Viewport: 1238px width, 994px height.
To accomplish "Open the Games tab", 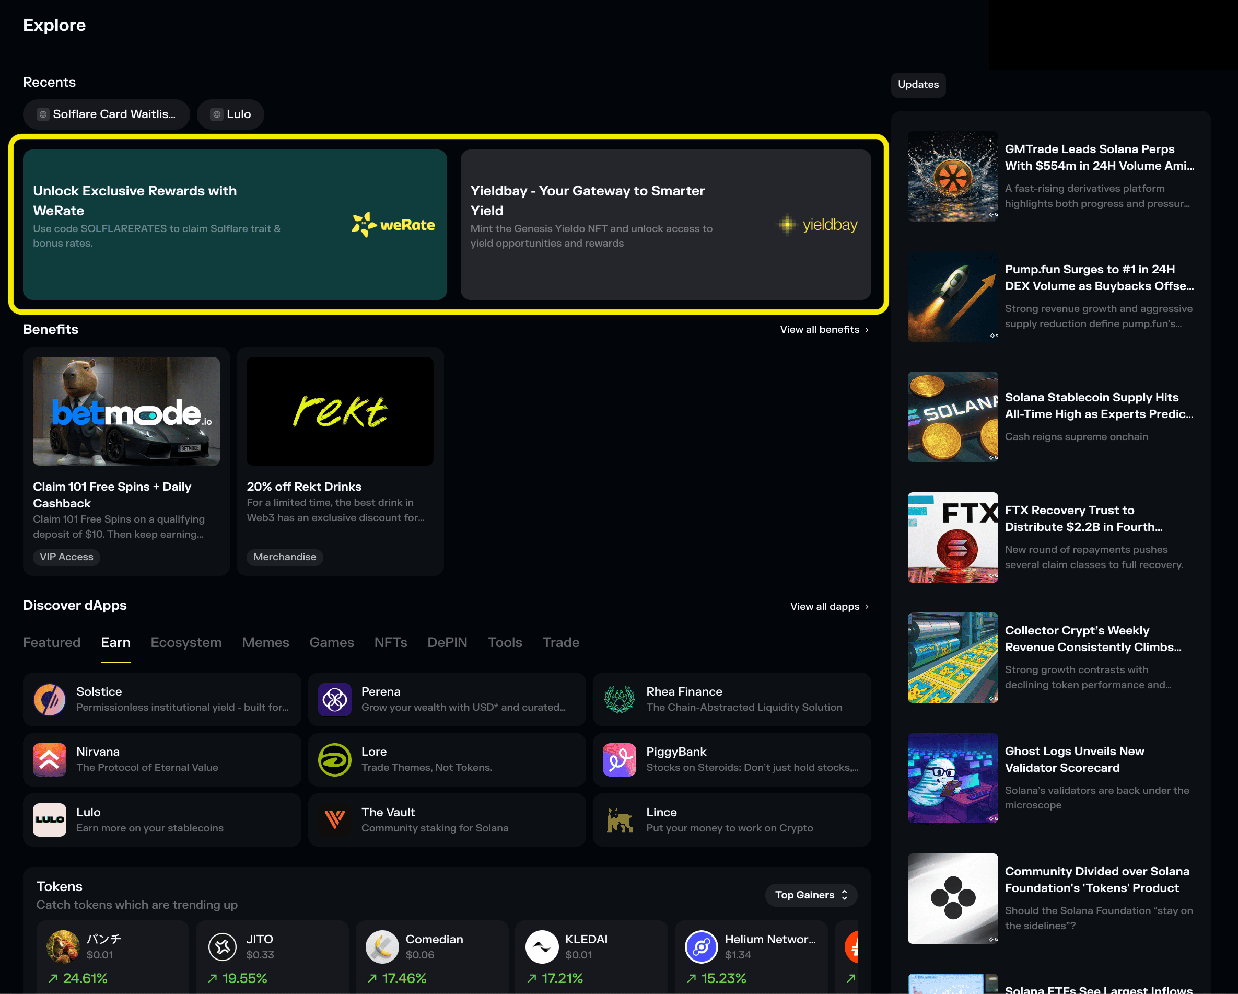I will 332,642.
